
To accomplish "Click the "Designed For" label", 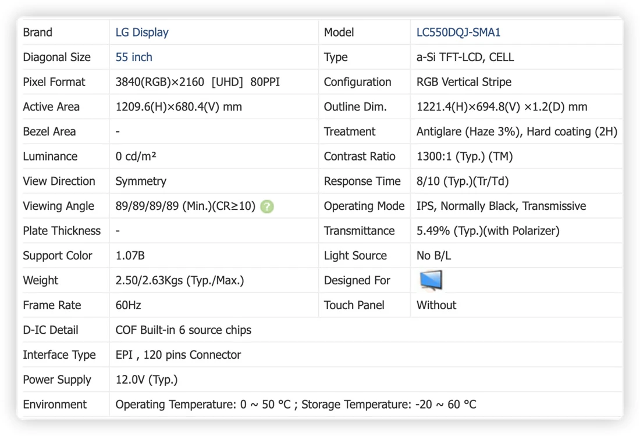I will [x=357, y=281].
